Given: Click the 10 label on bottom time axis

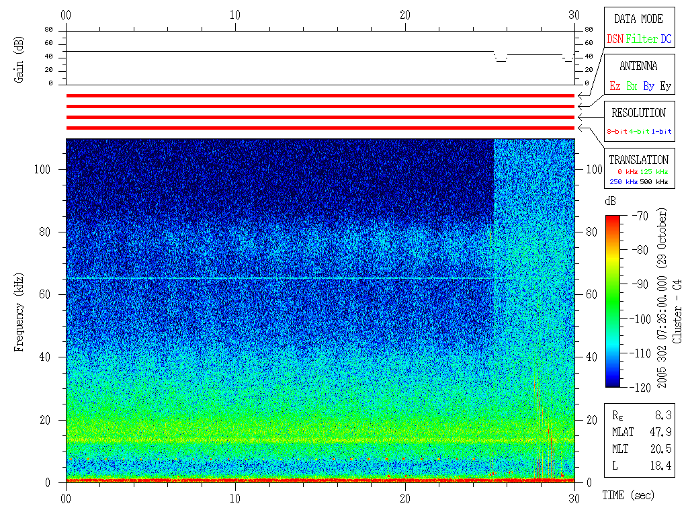Looking at the screenshot, I should [x=235, y=499].
